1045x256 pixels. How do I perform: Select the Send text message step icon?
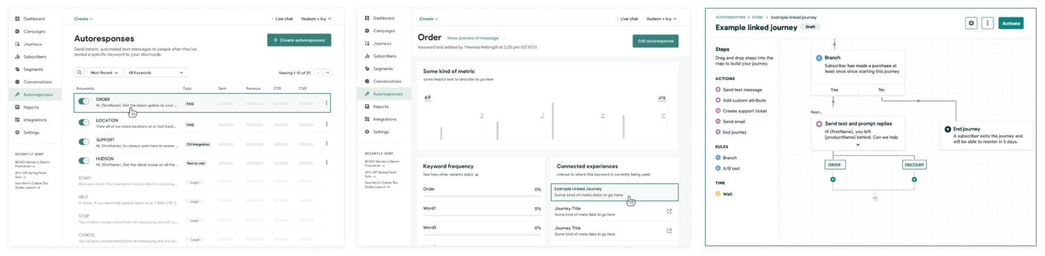point(718,90)
